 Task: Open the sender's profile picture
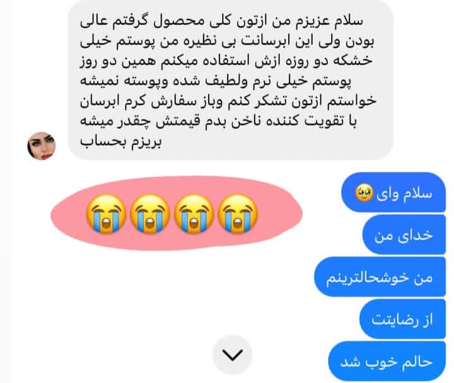tap(42, 146)
